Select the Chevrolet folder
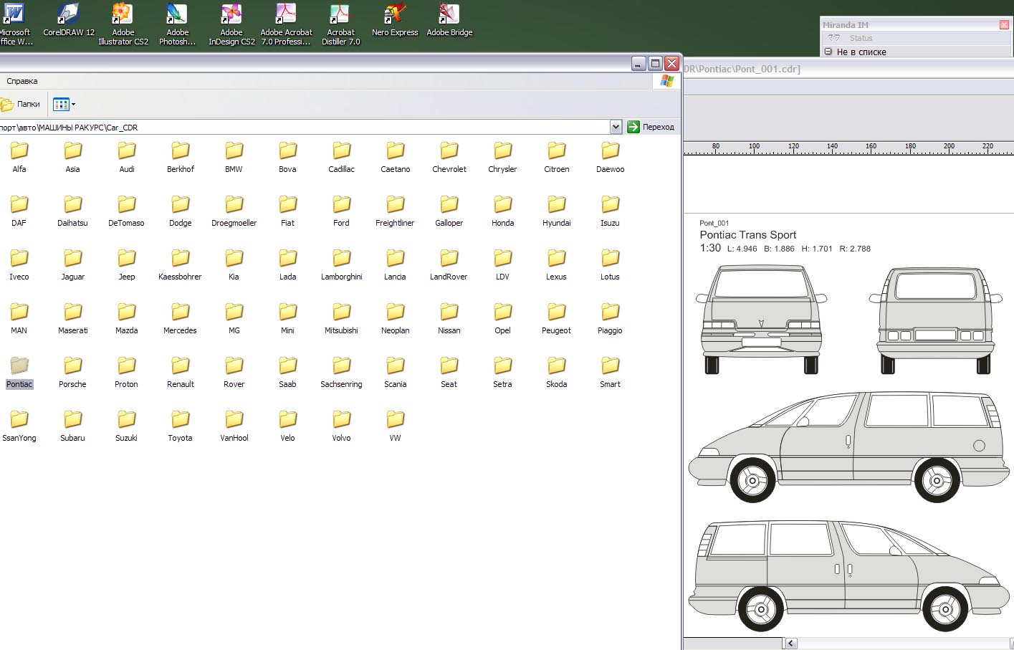This screenshot has height=650, width=1014. [449, 158]
